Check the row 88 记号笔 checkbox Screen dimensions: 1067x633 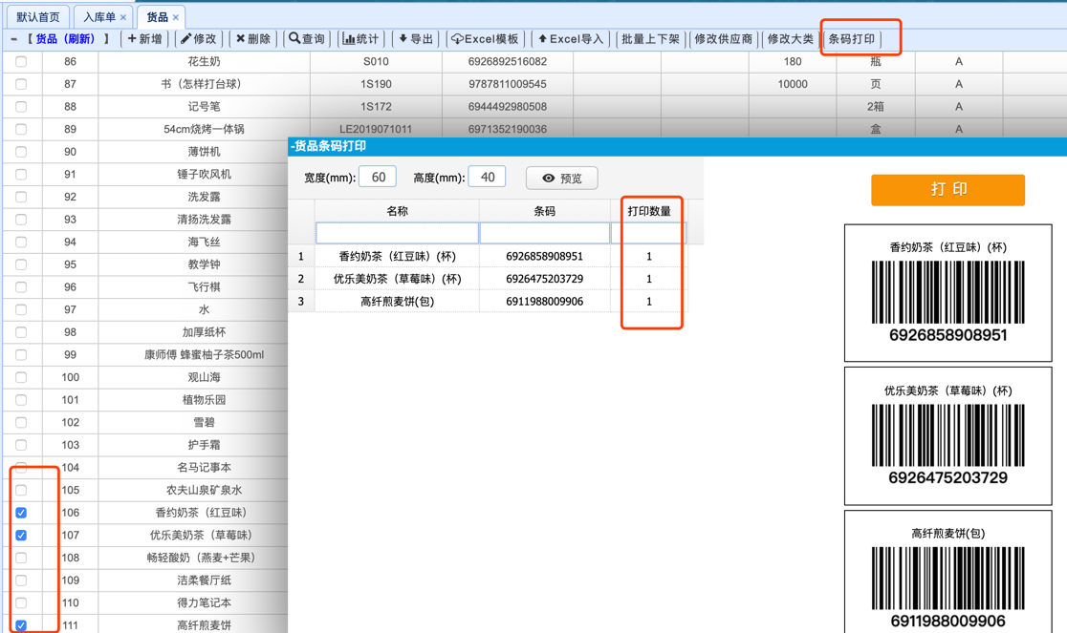click(21, 107)
